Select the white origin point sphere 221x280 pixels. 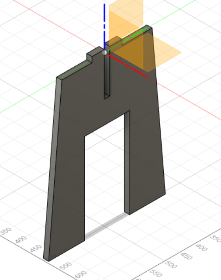104,53
